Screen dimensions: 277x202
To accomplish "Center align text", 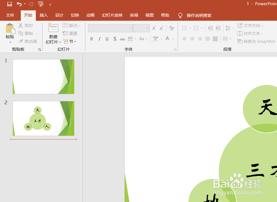I will [192, 39].
